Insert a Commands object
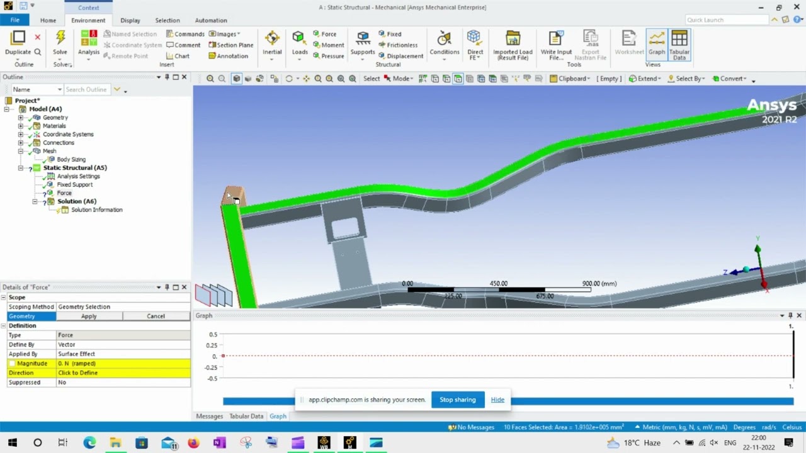The image size is (806, 453). (x=185, y=34)
